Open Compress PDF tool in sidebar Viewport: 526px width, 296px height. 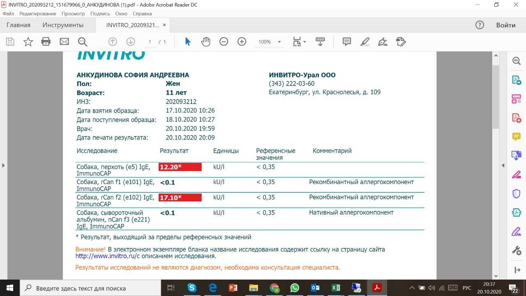516,213
